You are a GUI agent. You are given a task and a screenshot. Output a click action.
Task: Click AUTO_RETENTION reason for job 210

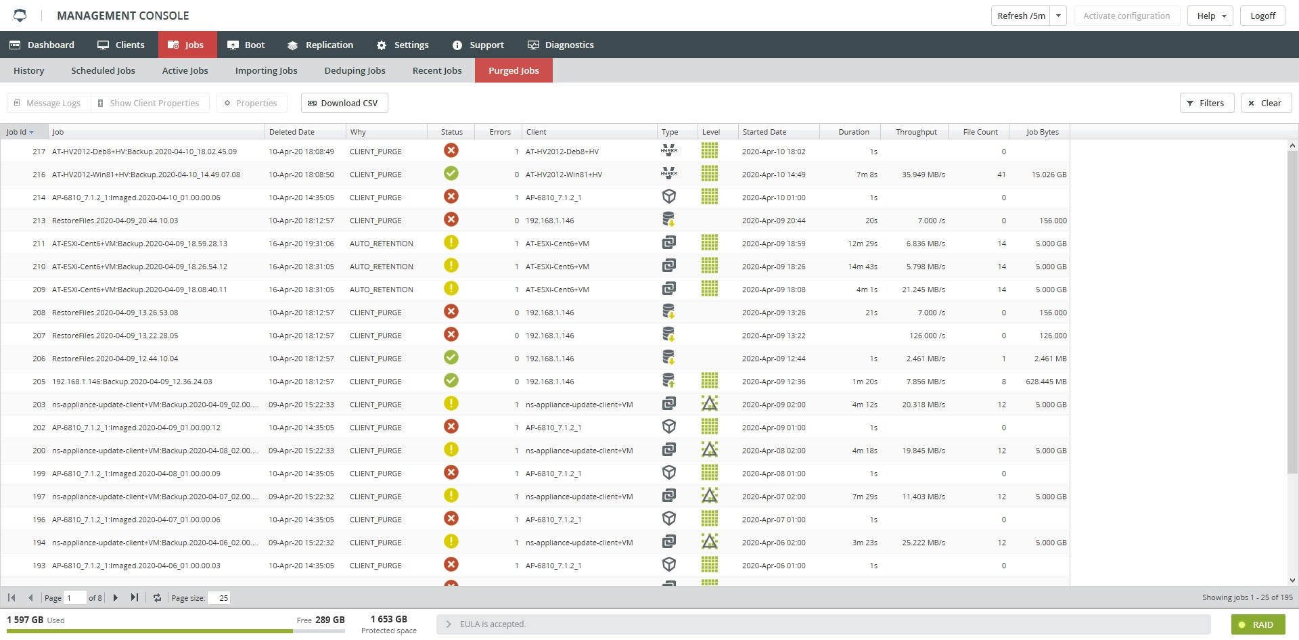pos(382,267)
